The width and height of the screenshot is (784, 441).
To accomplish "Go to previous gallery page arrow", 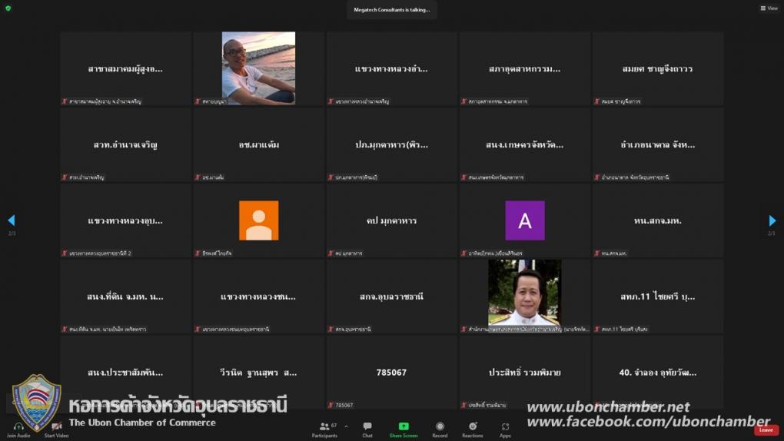I will [12, 220].
